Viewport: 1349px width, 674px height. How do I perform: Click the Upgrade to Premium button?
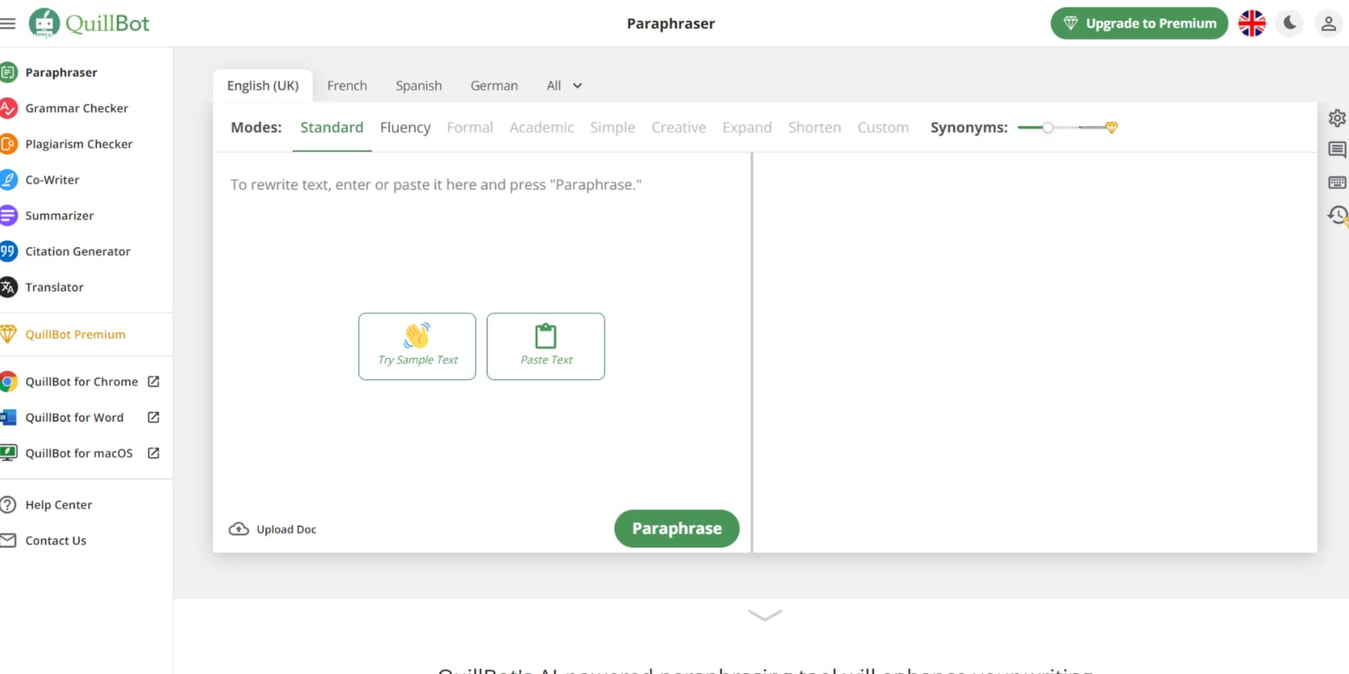pos(1138,23)
